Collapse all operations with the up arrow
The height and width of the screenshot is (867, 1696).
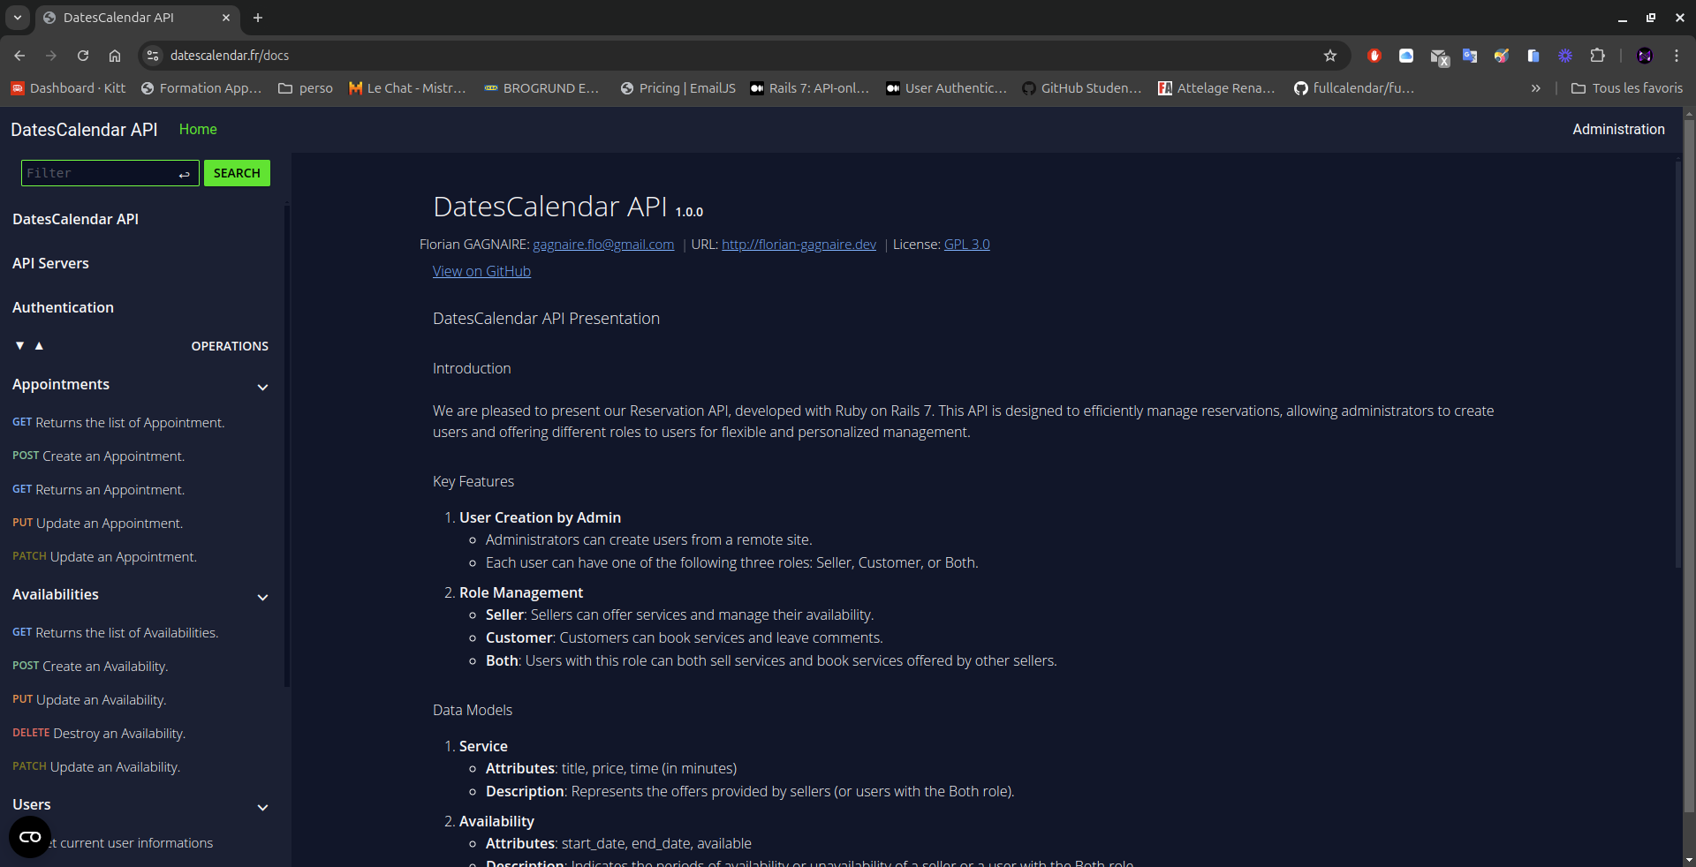click(x=38, y=345)
